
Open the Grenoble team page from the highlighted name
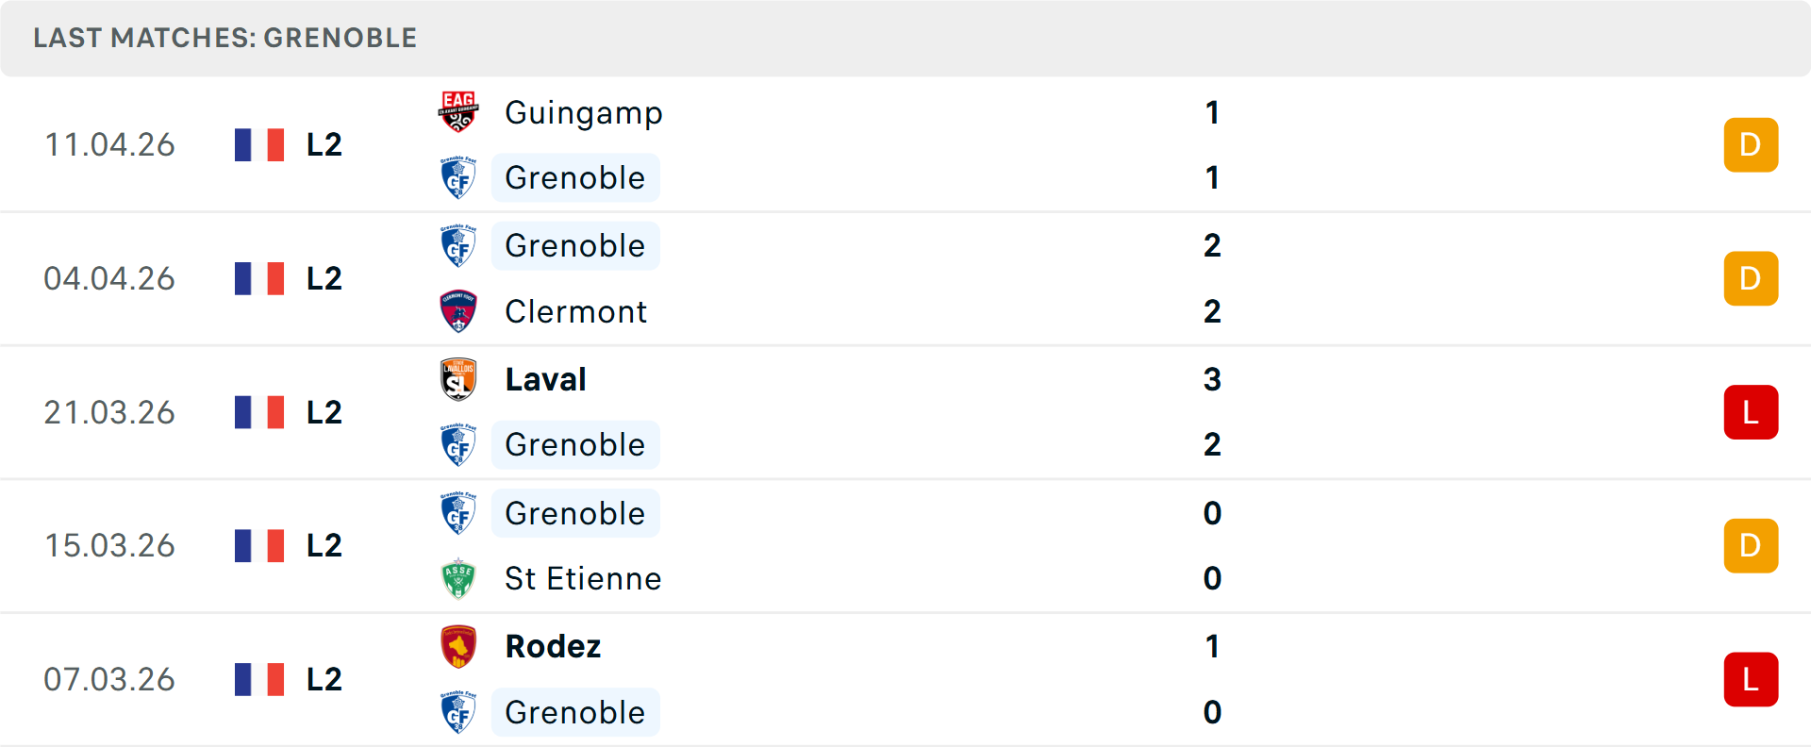click(575, 177)
